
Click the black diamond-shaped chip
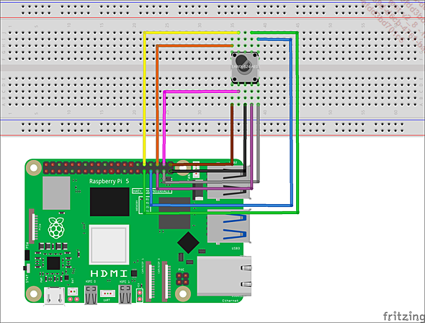click(x=188, y=242)
